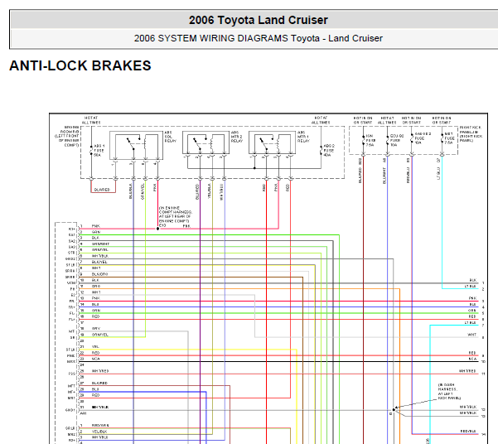
Task: Click the 'ANTI-LOCK BRAKES' heading
Action: 80,65
